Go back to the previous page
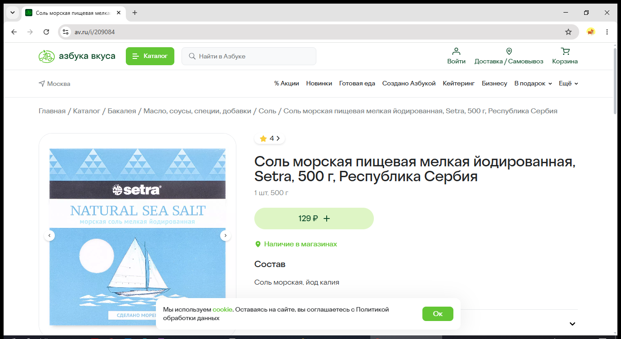Viewport: 621px width, 339px height. click(x=14, y=32)
